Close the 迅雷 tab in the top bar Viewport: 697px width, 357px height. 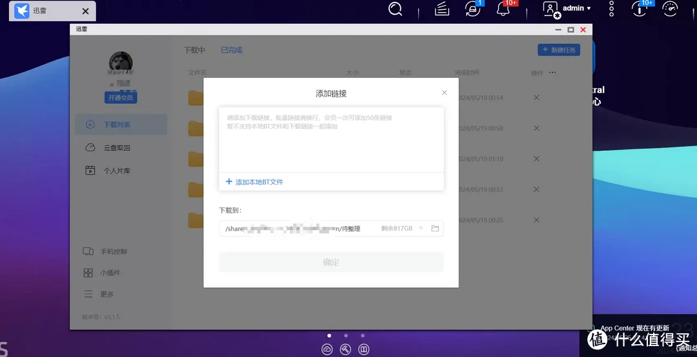click(85, 11)
